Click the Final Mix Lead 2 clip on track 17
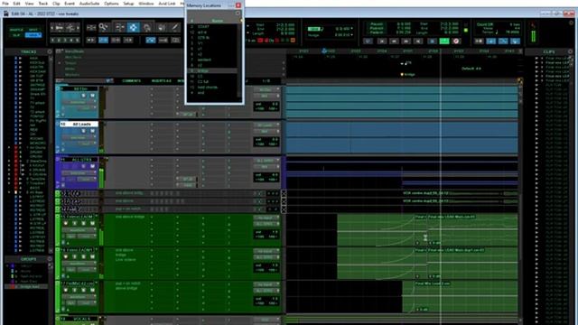The height and width of the screenshot is (325, 578). click(x=460, y=297)
